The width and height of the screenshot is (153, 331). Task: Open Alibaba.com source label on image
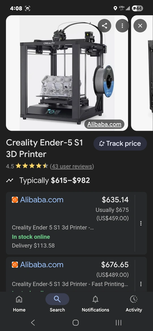(104, 124)
